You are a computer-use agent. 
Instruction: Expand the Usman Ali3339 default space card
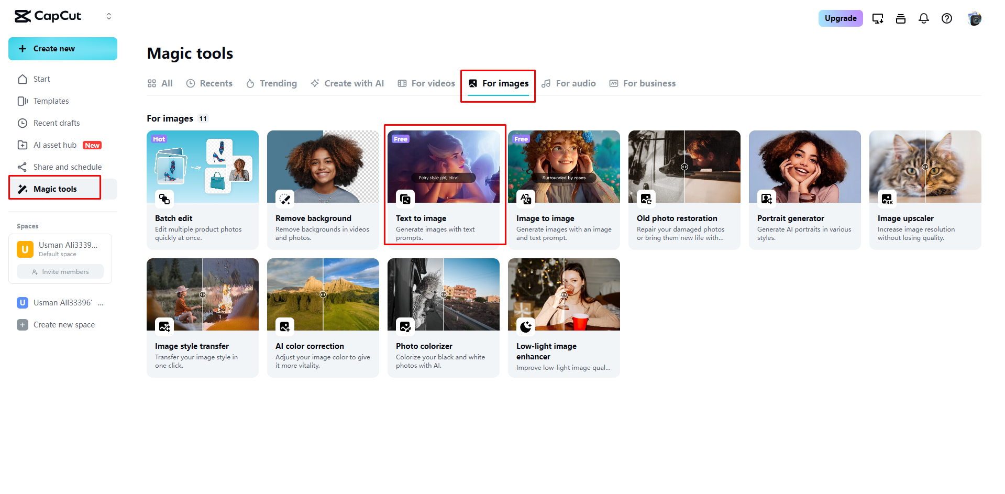tap(60, 249)
